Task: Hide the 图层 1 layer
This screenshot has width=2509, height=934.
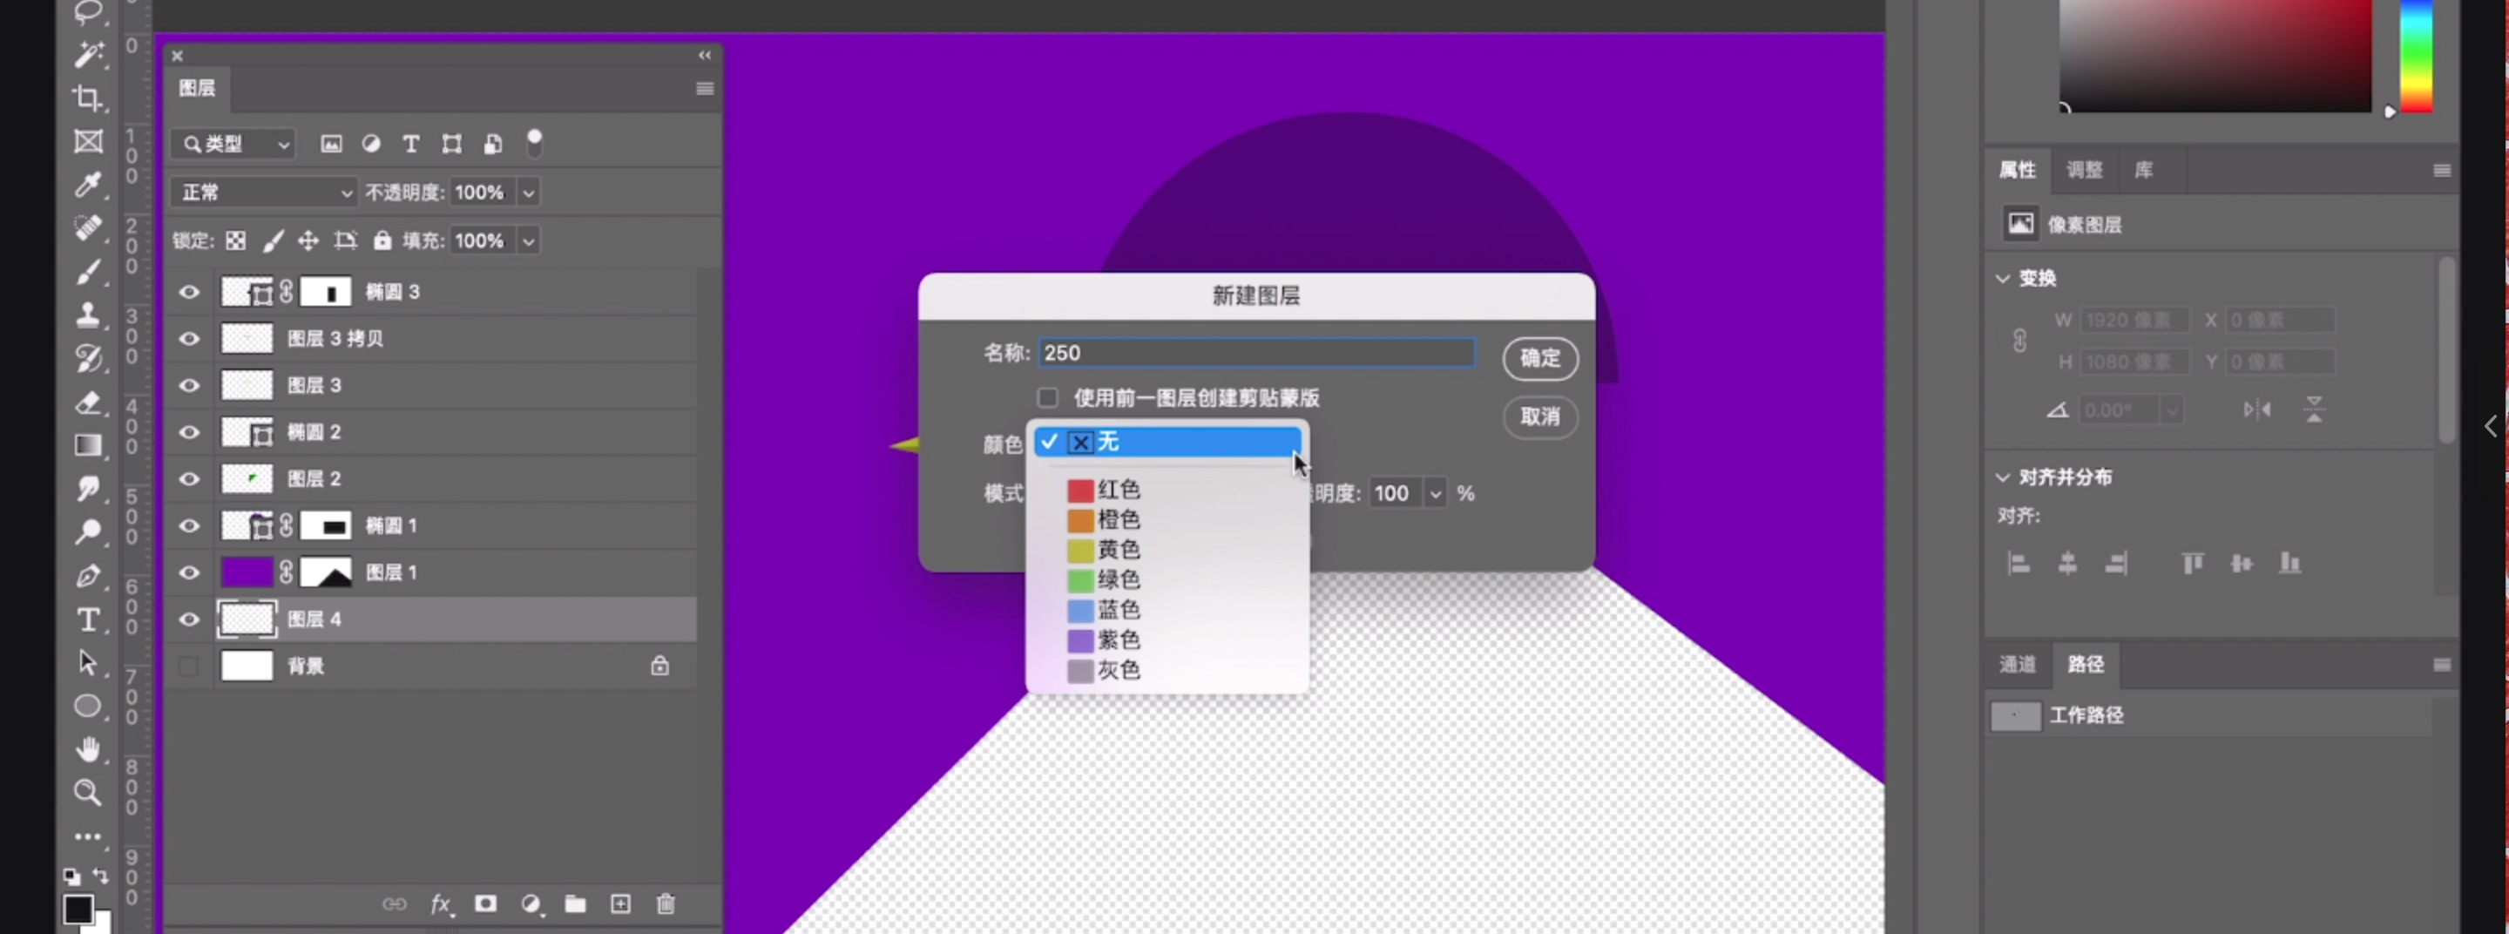Action: pyautogui.click(x=189, y=572)
